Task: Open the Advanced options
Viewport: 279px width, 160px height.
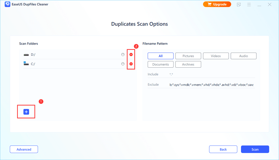Action: [24, 149]
